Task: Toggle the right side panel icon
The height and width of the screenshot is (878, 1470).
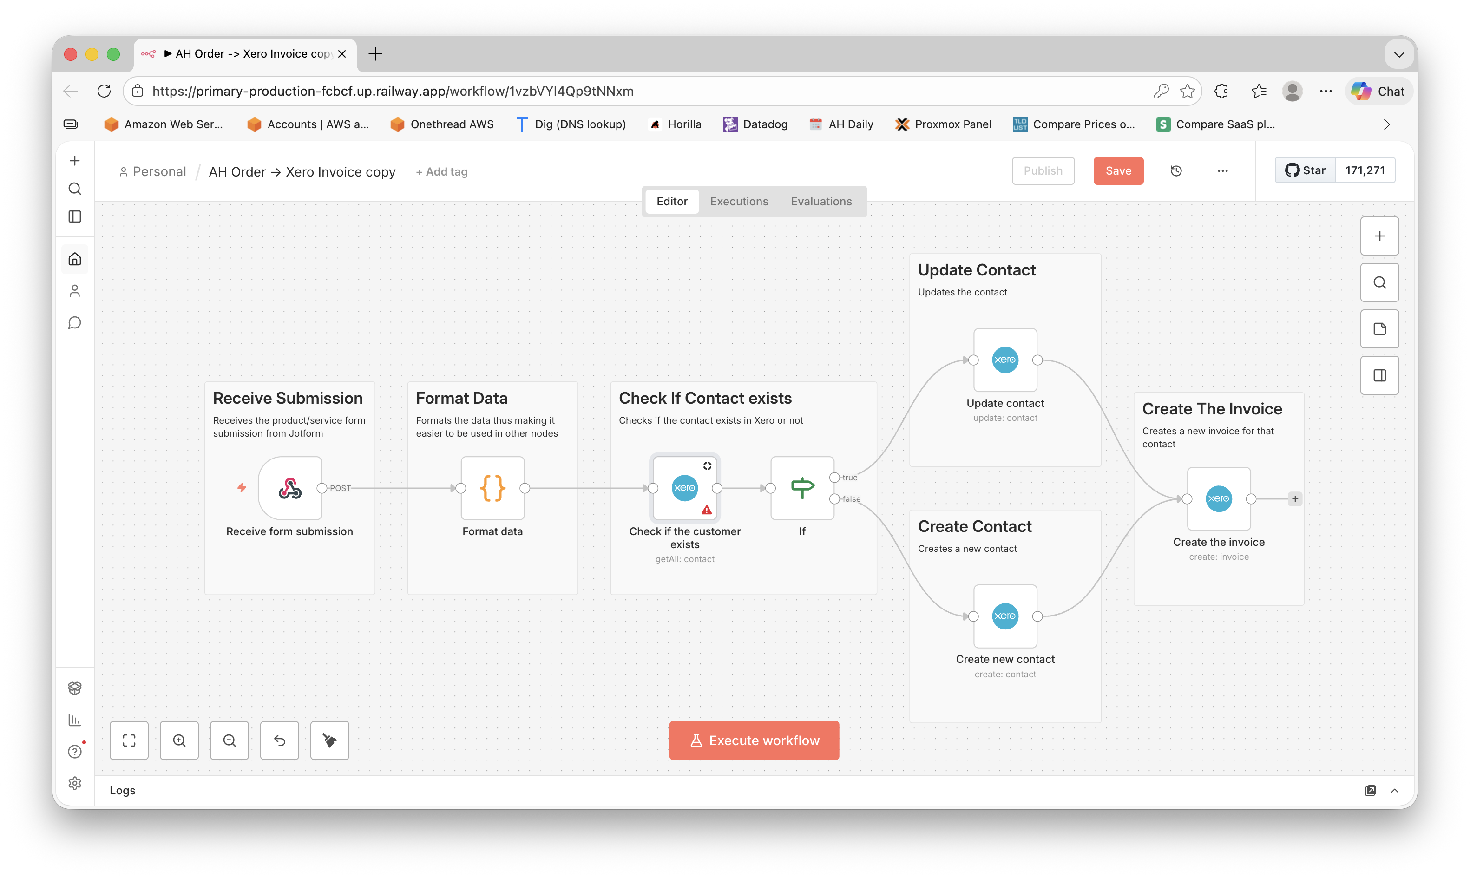Action: pyautogui.click(x=1379, y=375)
